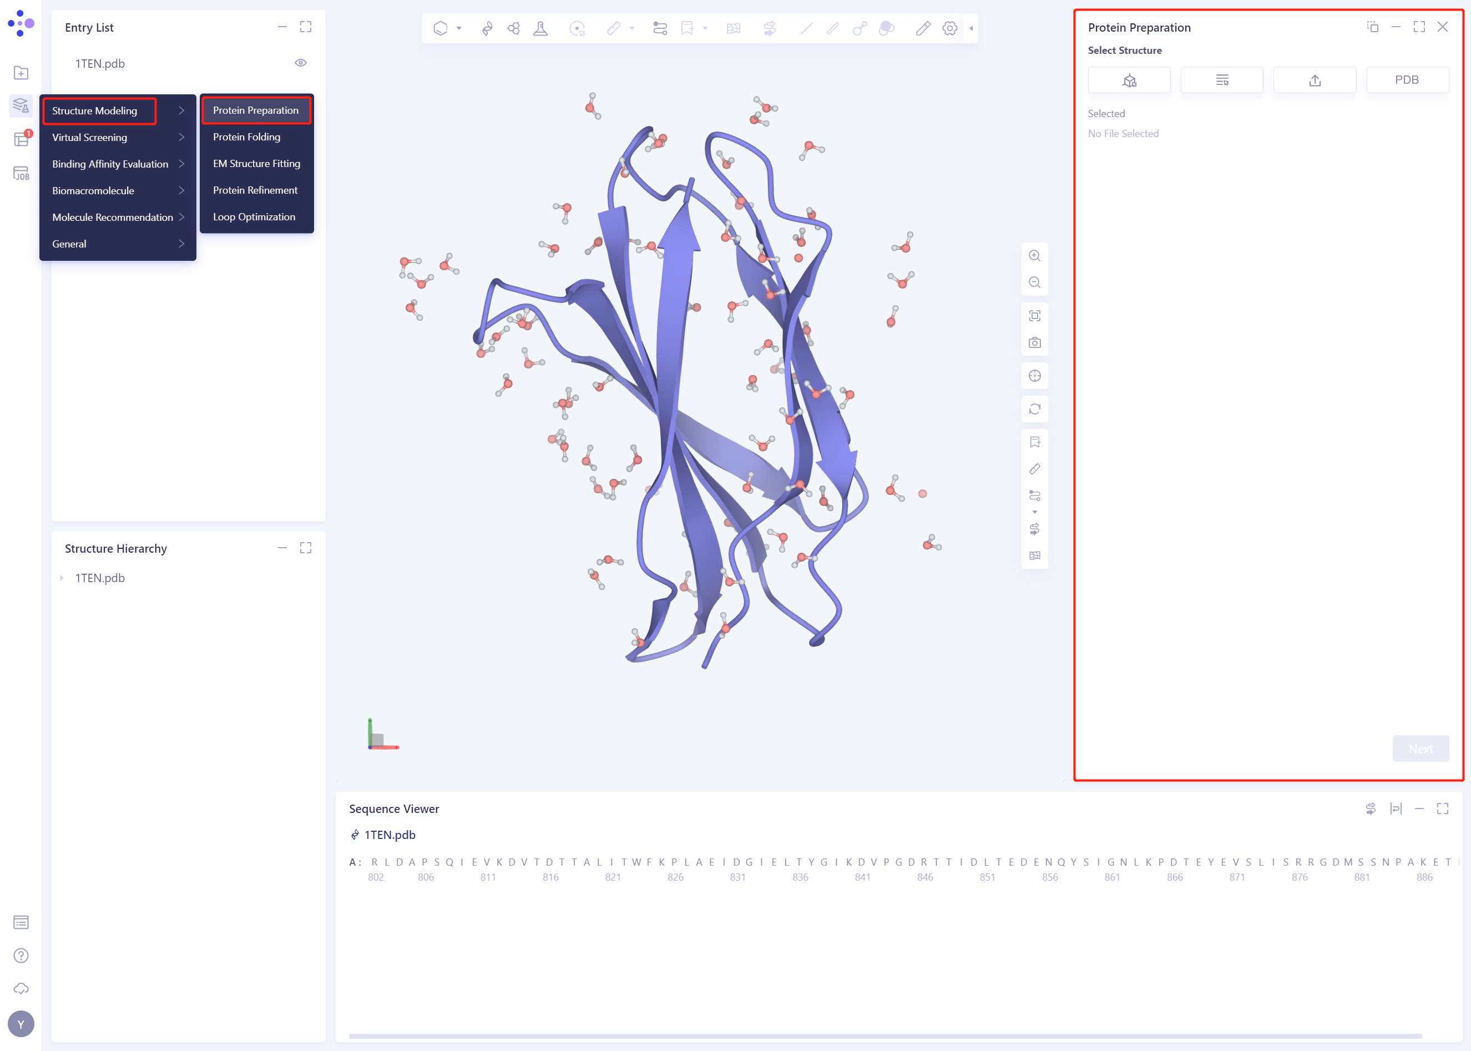Click the Sequence Viewer horizontal scrollbar

tap(884, 1036)
